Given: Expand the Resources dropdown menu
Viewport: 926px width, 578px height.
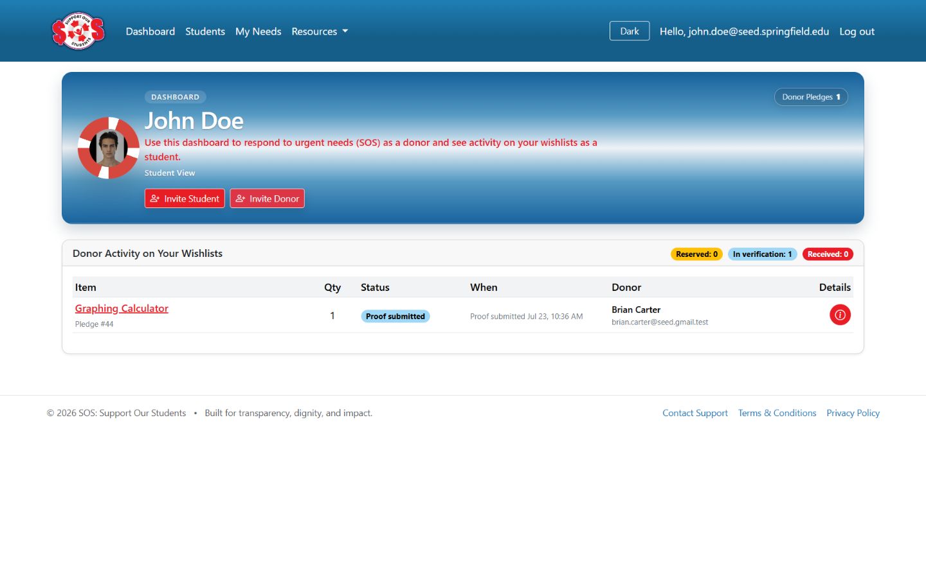Looking at the screenshot, I should click(320, 31).
